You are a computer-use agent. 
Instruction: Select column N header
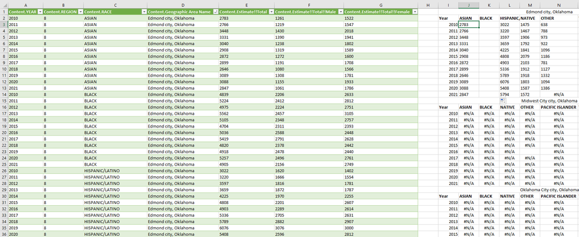click(x=559, y=5)
